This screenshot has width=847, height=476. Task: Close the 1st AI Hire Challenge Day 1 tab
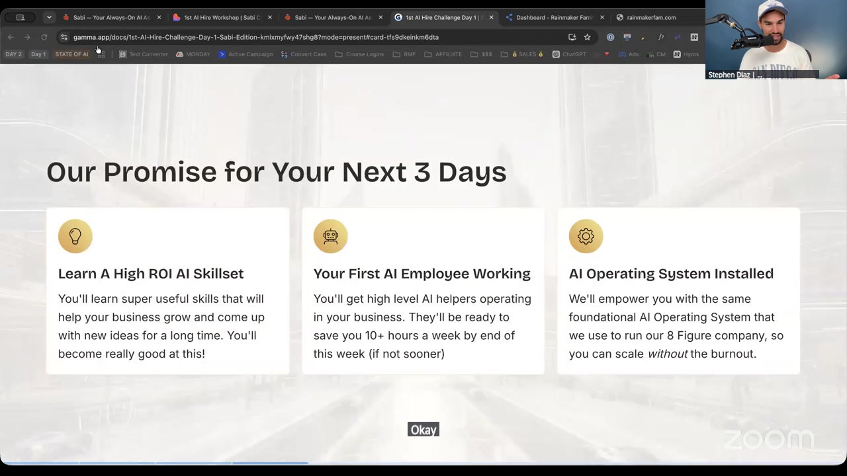click(x=491, y=17)
